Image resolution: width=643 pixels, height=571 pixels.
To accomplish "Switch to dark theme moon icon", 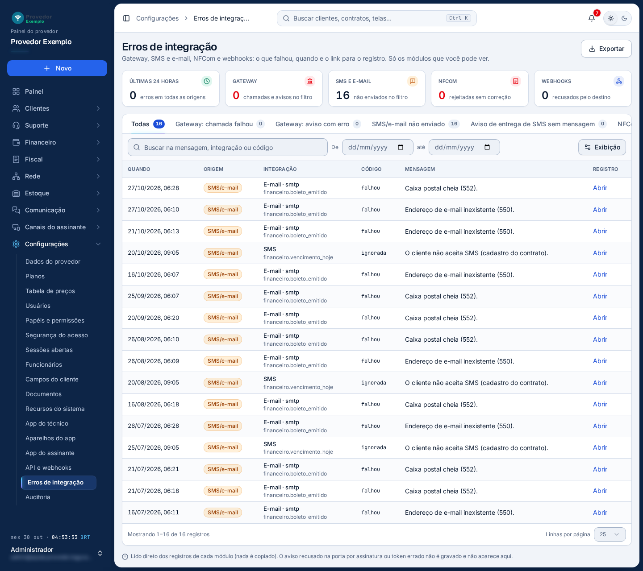I will (x=624, y=18).
